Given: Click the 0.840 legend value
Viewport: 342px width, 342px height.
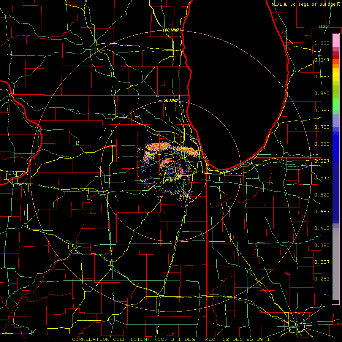Looking at the screenshot, I should [322, 93].
